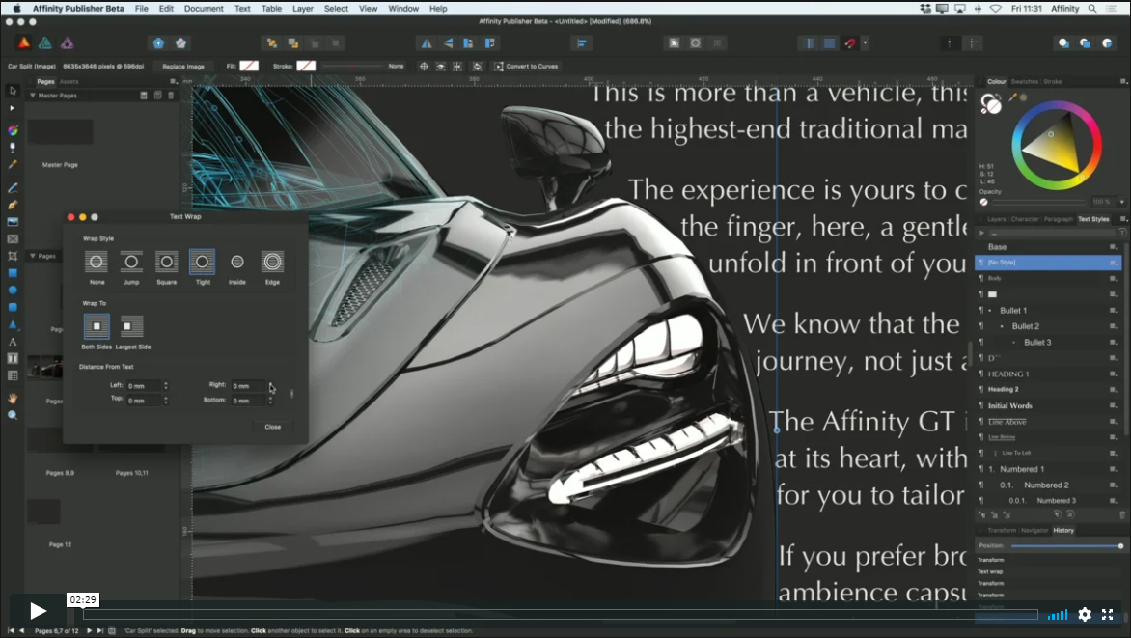This screenshot has width=1131, height=638.
Task: Choose the None wrap style
Action: (x=96, y=262)
